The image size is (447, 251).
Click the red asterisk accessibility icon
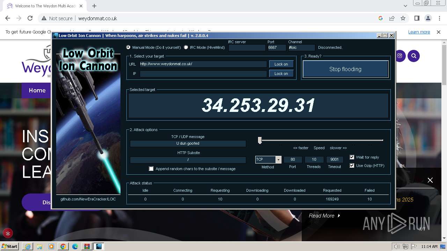[x=8, y=234]
